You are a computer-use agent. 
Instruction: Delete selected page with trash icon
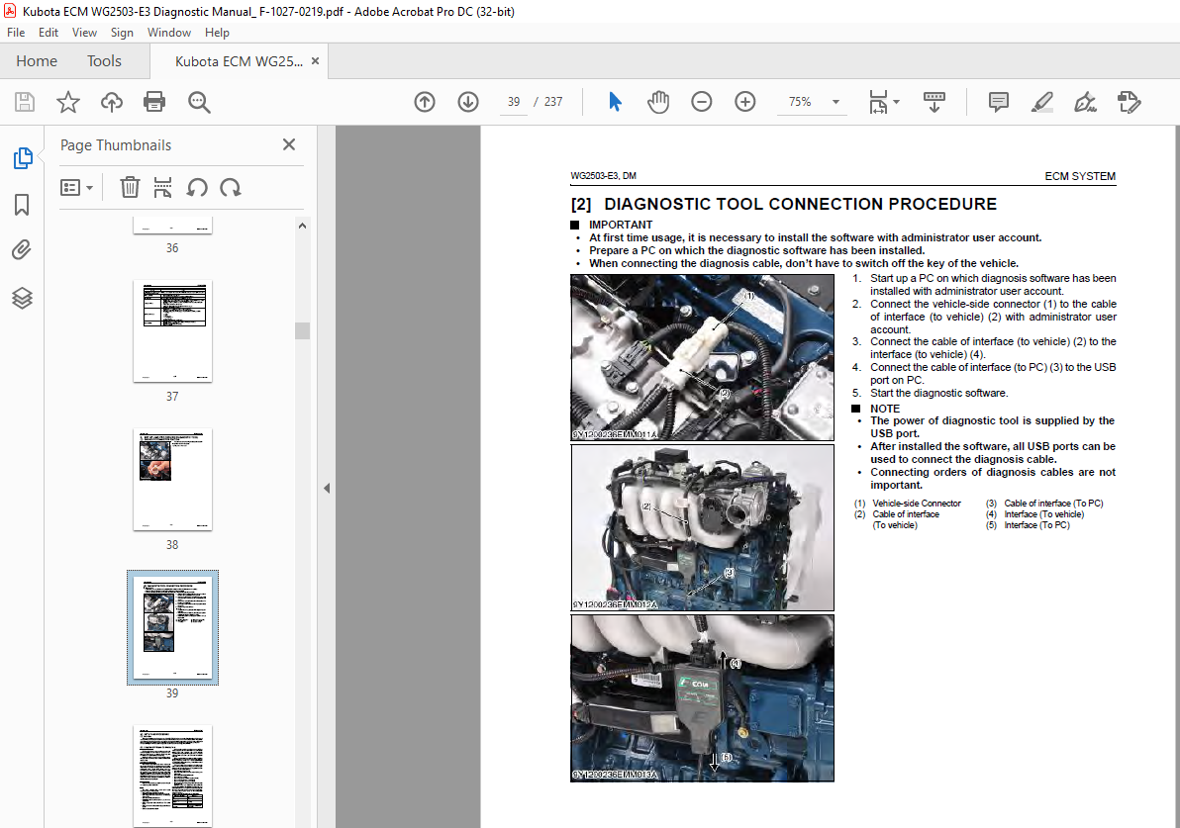tap(131, 187)
